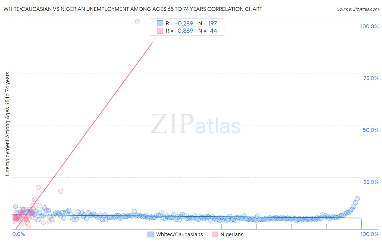Screen dimensions: 382x242
Task: Click the 100.0% y-axis label
Action: pyautogui.click(x=369, y=26)
